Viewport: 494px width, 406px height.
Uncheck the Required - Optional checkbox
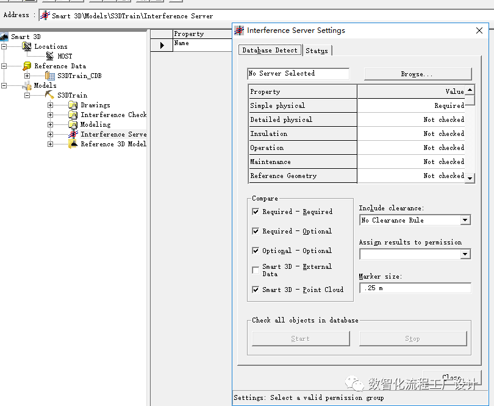[256, 231]
